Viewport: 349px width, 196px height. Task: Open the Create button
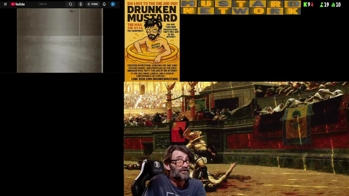(92, 4)
